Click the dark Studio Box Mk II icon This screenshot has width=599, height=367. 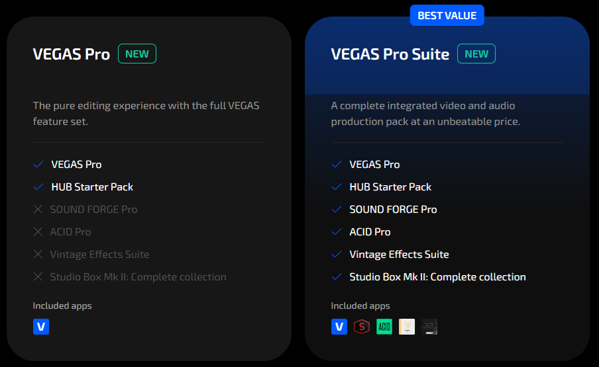tap(429, 326)
